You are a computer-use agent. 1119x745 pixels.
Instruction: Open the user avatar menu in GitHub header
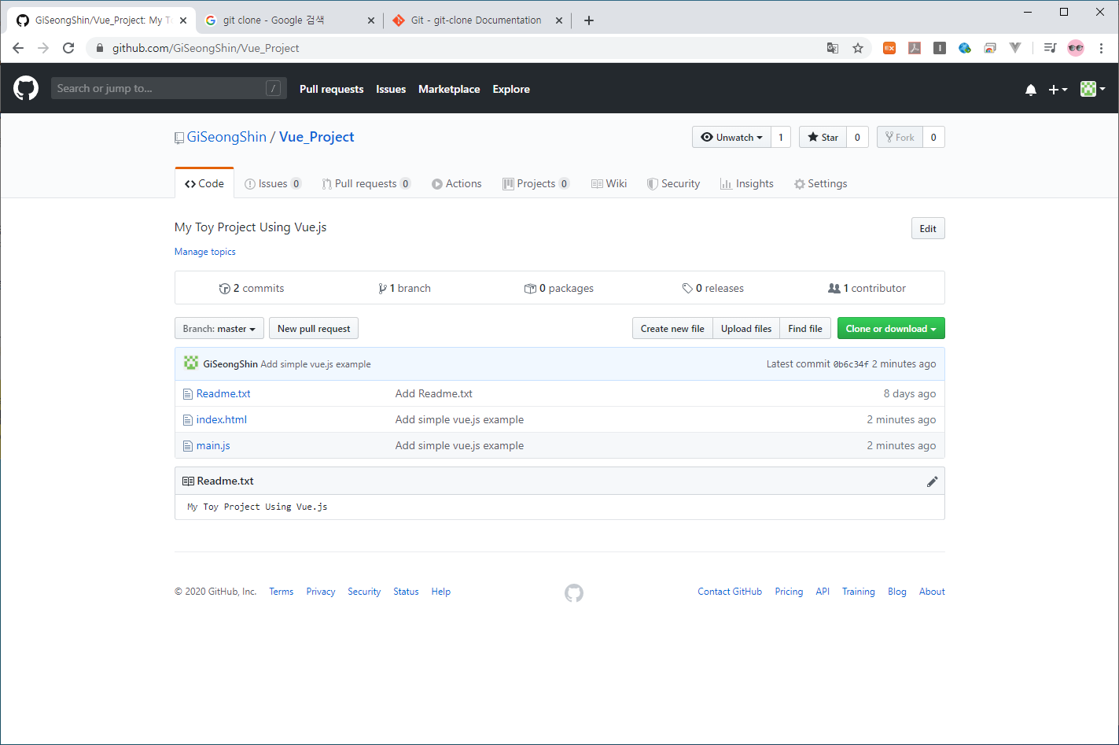click(x=1093, y=89)
